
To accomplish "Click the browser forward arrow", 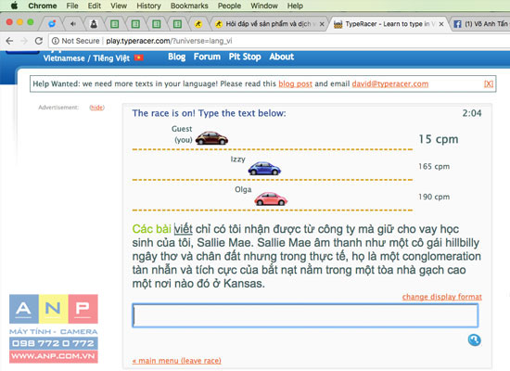I will tap(24, 41).
